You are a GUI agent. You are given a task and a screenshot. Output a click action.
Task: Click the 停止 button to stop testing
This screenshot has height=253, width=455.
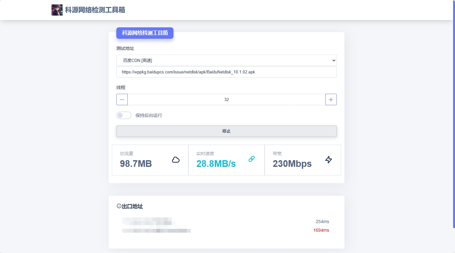click(227, 131)
